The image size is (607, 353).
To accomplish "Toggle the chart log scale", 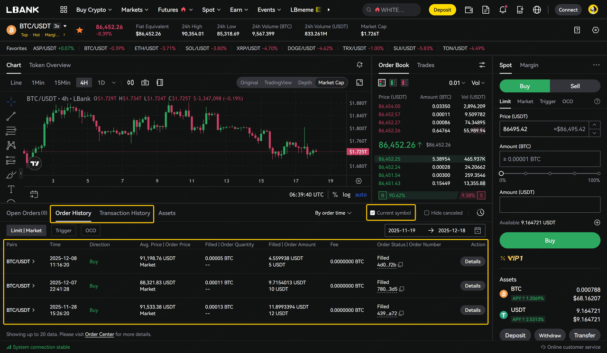I will pyautogui.click(x=347, y=195).
